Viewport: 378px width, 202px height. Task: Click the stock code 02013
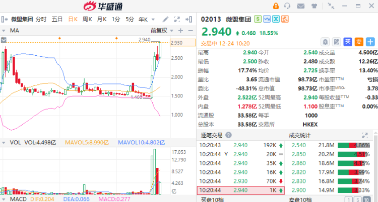(211, 19)
